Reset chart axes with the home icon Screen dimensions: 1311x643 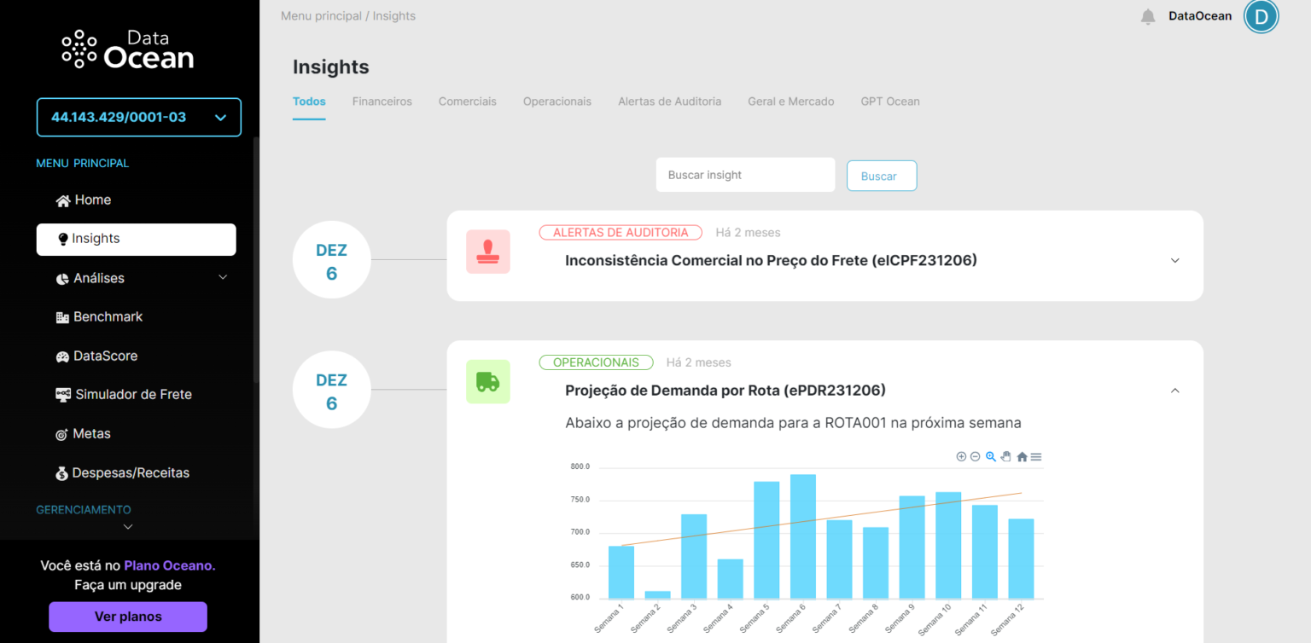pos(1023,456)
